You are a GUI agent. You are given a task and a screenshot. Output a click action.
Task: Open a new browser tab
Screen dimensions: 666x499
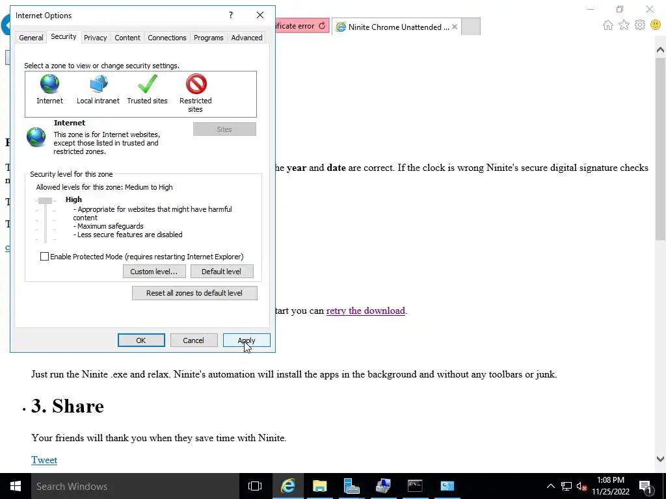point(471,27)
